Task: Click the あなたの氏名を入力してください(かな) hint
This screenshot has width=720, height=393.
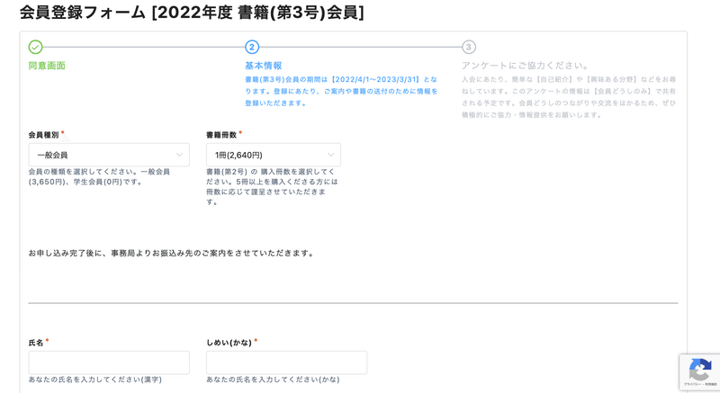Action: pyautogui.click(x=273, y=380)
